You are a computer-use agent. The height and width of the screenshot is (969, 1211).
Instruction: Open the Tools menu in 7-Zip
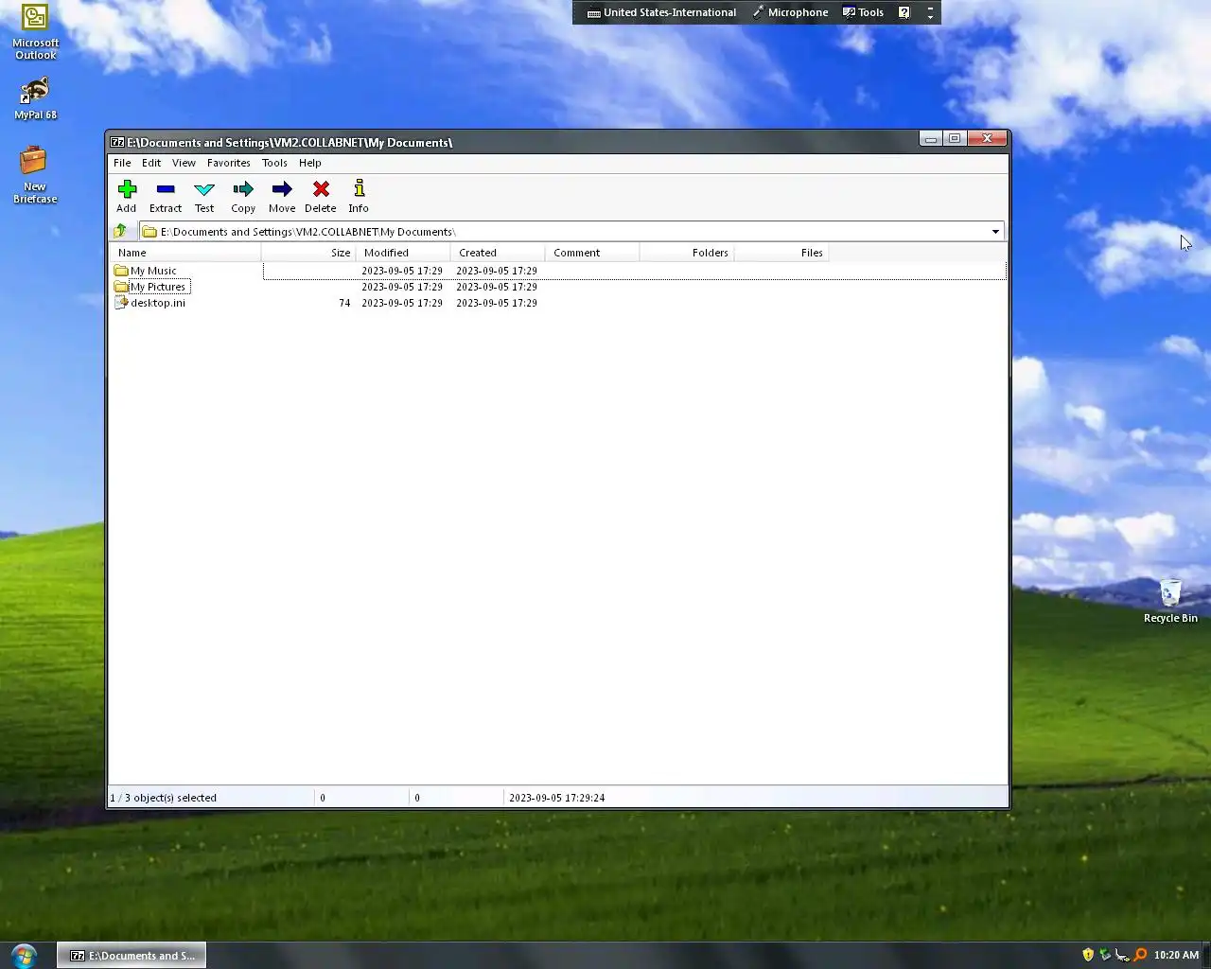pyautogui.click(x=274, y=163)
